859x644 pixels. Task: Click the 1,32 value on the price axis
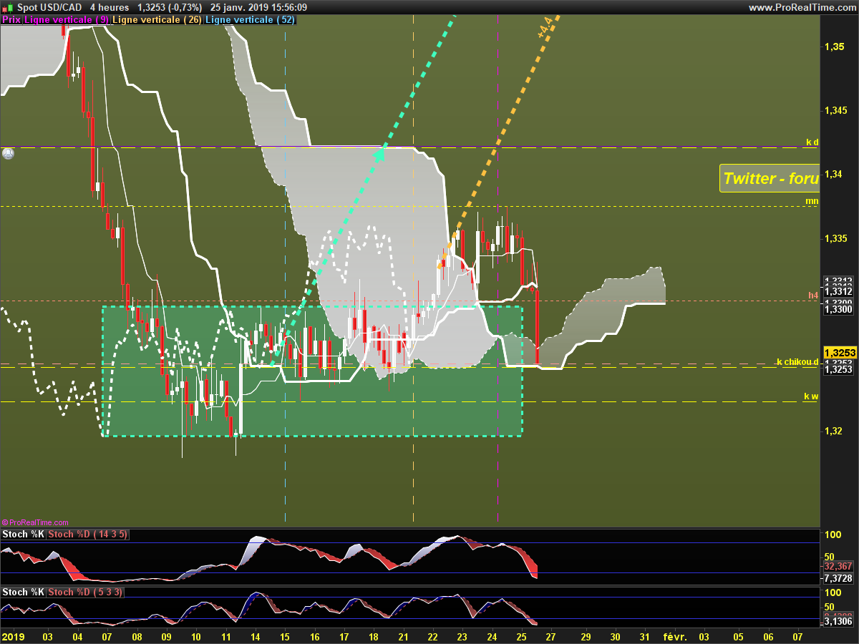point(835,431)
